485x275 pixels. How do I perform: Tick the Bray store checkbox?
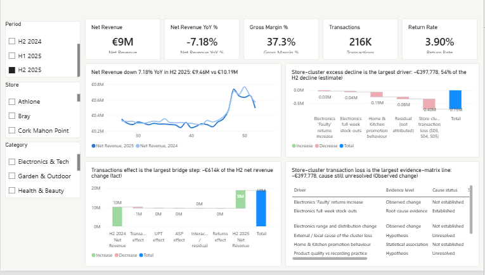tap(12, 116)
